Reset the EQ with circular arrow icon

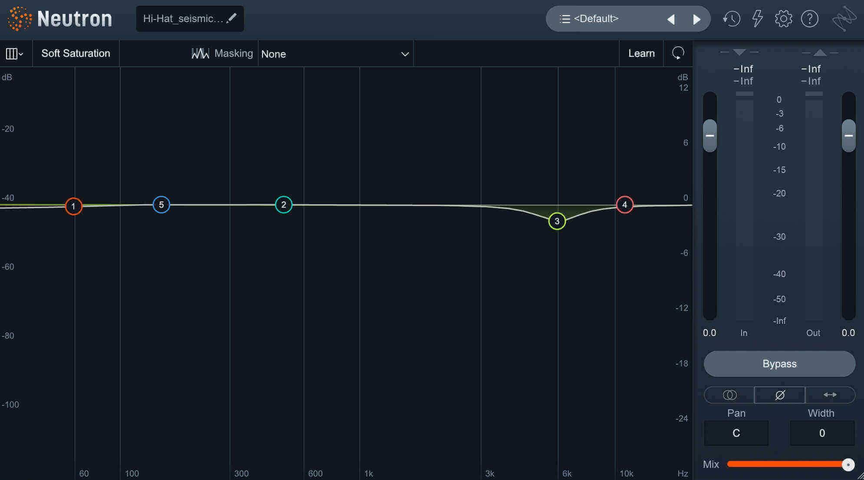(678, 53)
